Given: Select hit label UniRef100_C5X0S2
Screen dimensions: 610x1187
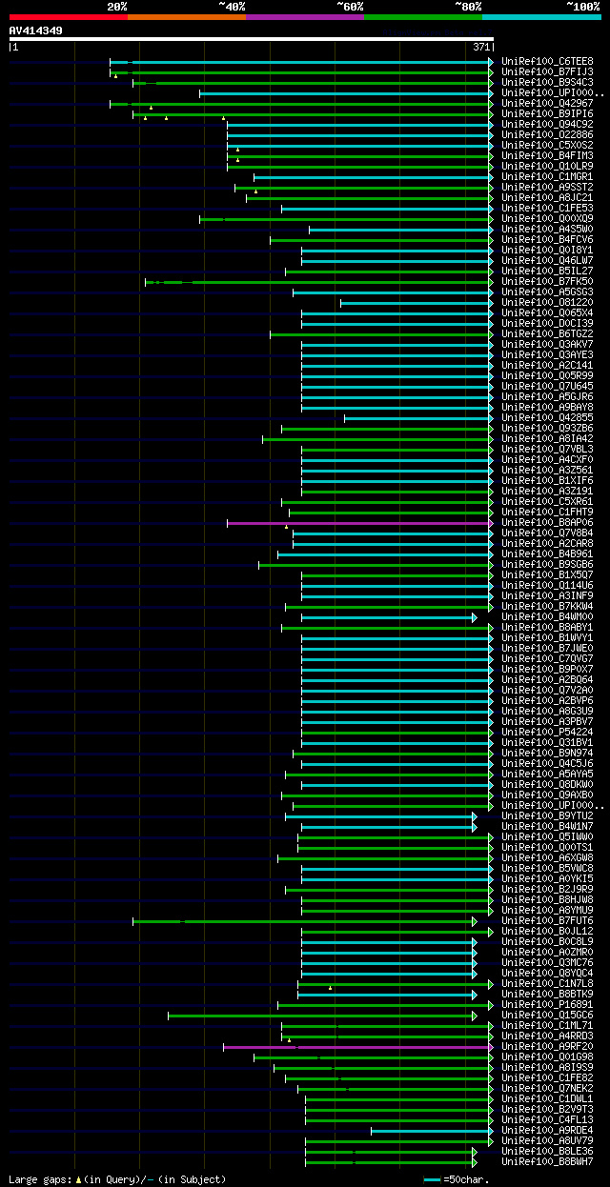Looking at the screenshot, I should tap(547, 145).
